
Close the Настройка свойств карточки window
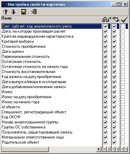point(125,4)
